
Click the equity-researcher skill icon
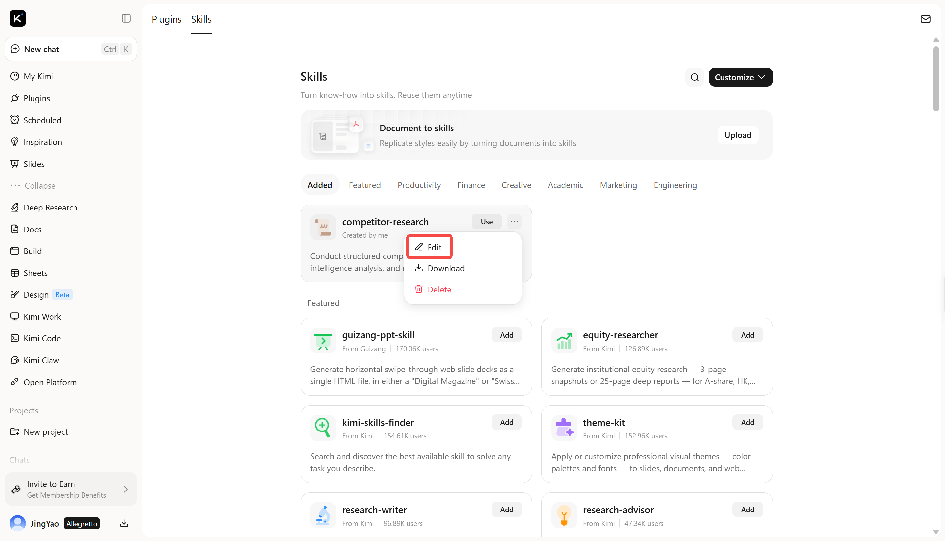click(x=564, y=340)
